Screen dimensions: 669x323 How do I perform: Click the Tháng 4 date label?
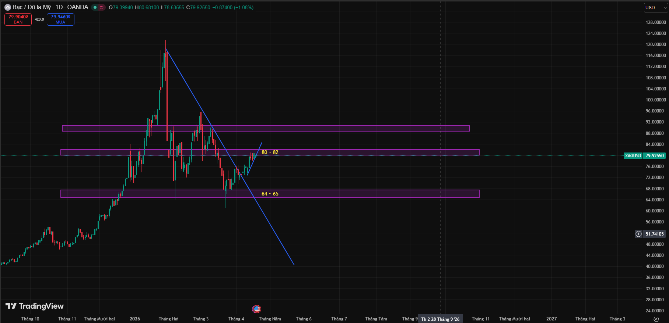(236, 319)
